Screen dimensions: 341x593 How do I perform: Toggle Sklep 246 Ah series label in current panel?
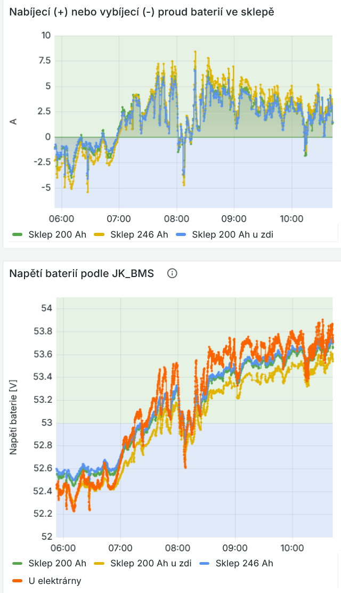click(139, 234)
